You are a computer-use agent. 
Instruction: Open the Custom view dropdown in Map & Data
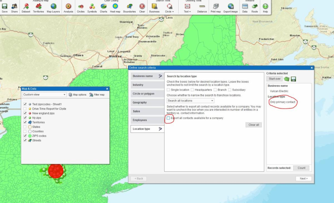(45, 95)
